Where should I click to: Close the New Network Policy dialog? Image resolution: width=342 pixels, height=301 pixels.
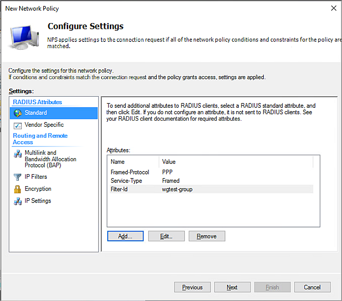pyautogui.click(x=334, y=8)
